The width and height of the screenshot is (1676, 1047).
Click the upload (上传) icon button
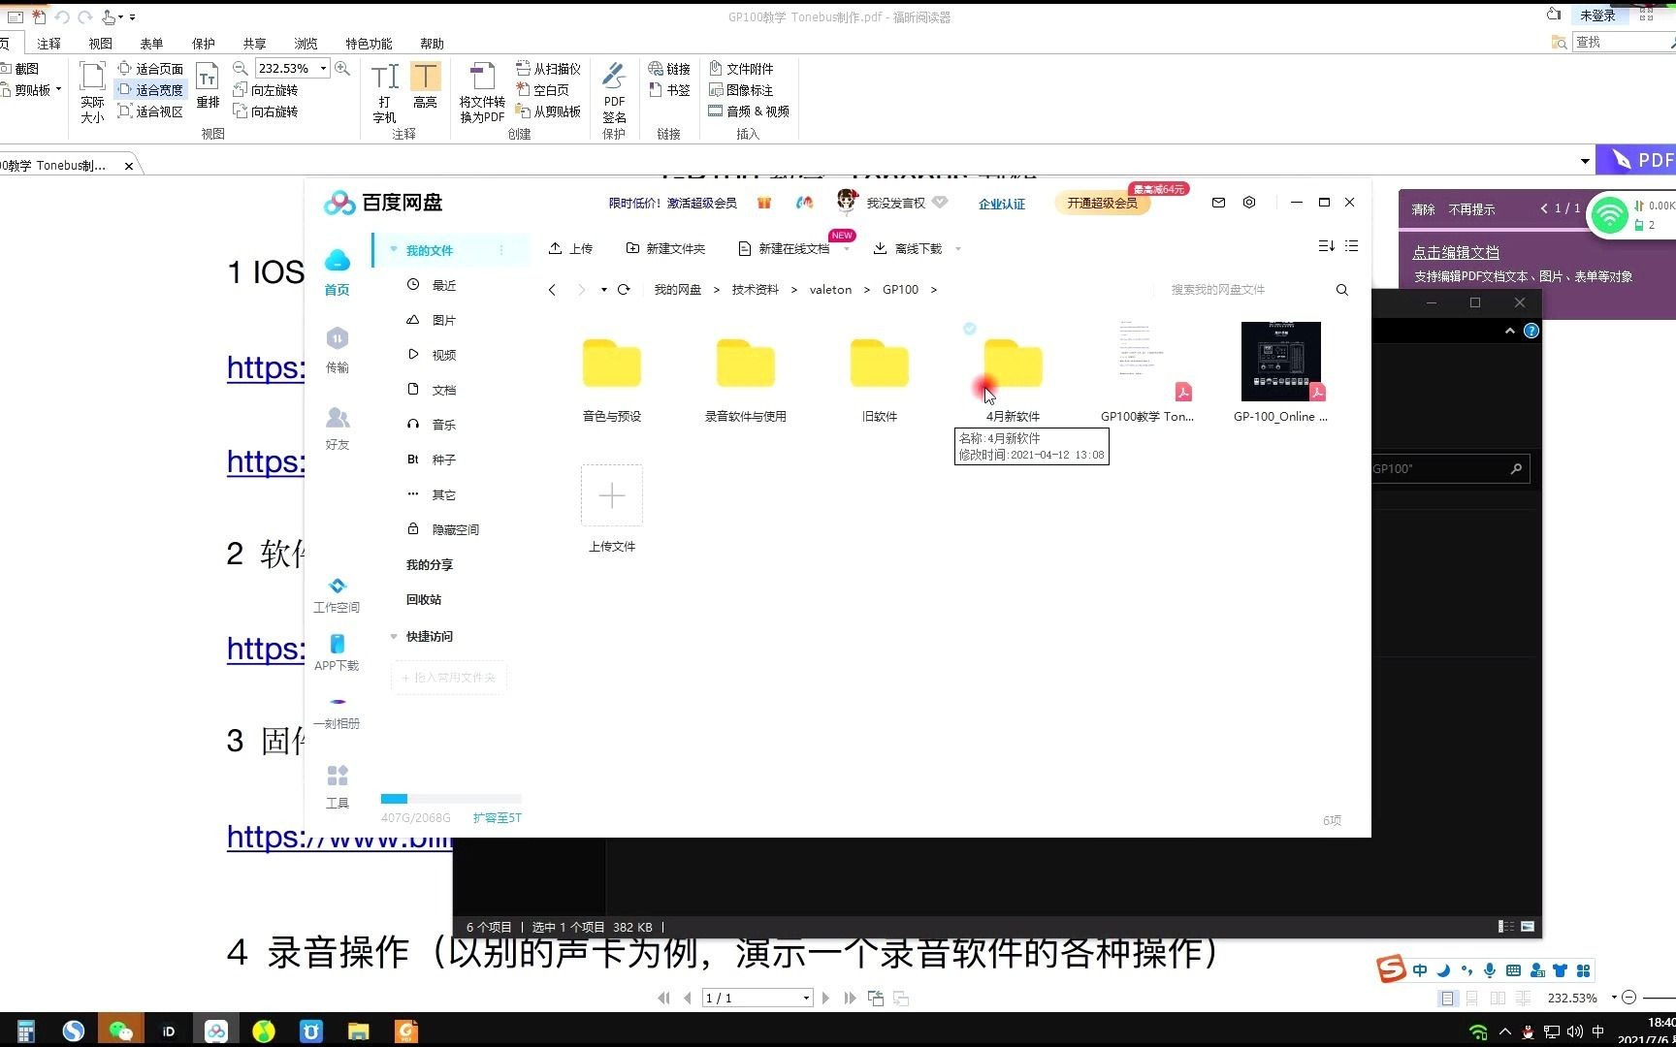[569, 249]
